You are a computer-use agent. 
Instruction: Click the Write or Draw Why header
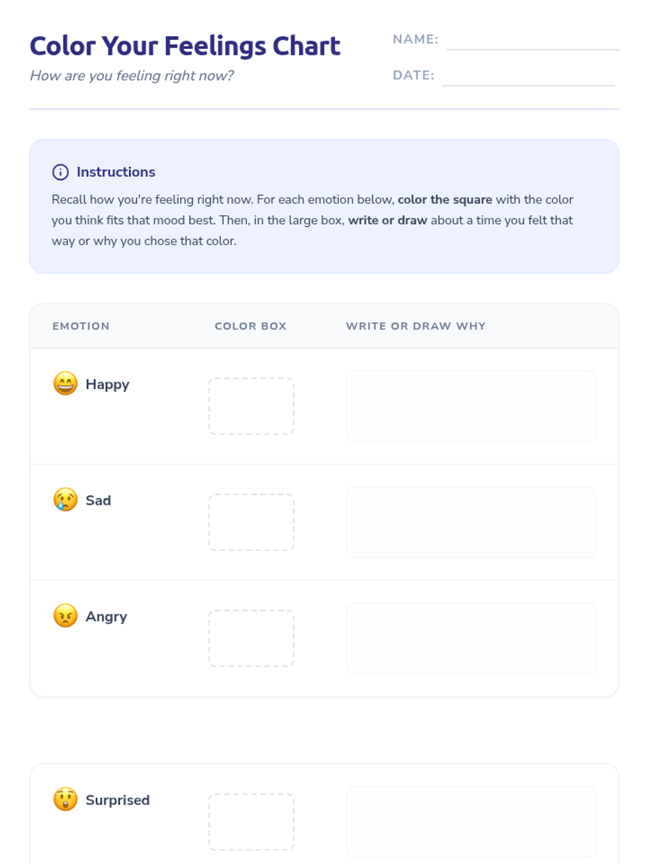[416, 326]
